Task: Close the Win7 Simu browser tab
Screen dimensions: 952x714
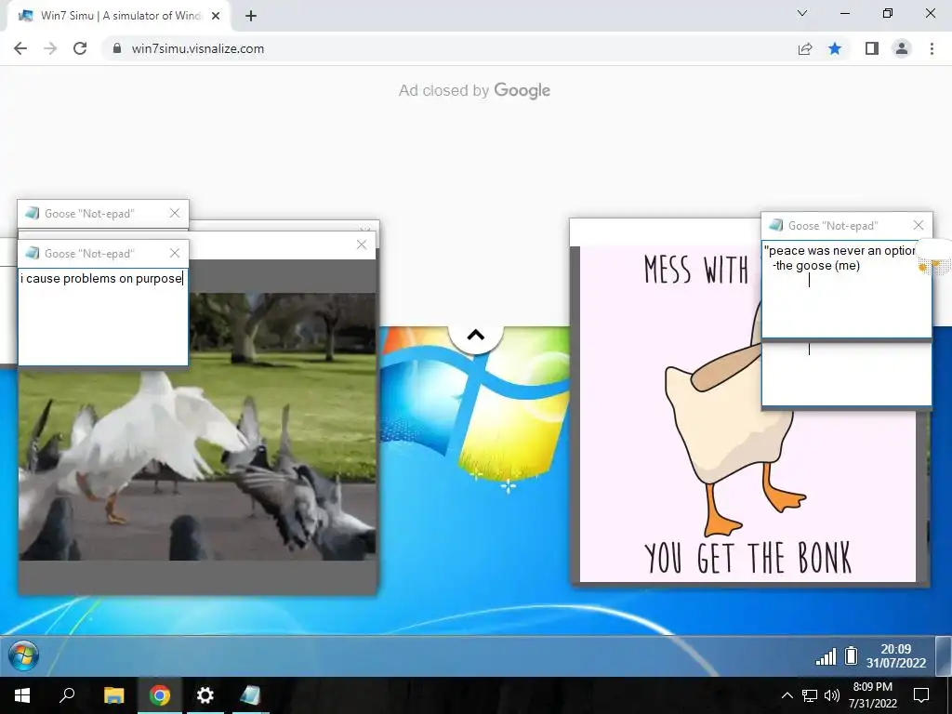Action: [216, 16]
